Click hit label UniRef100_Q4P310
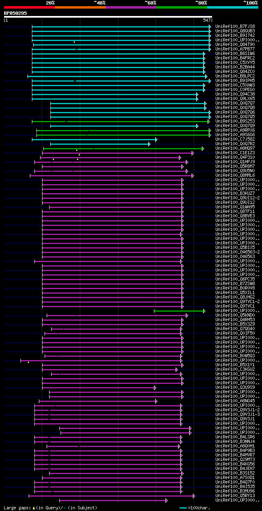262x511 pixels. click(x=235, y=157)
